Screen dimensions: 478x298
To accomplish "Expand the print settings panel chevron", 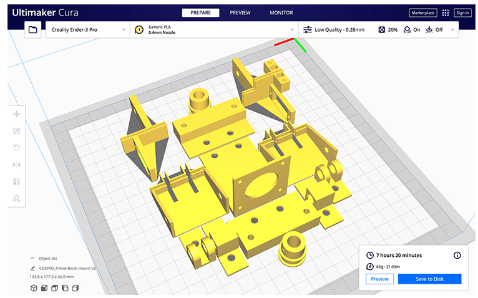I will [x=452, y=29].
